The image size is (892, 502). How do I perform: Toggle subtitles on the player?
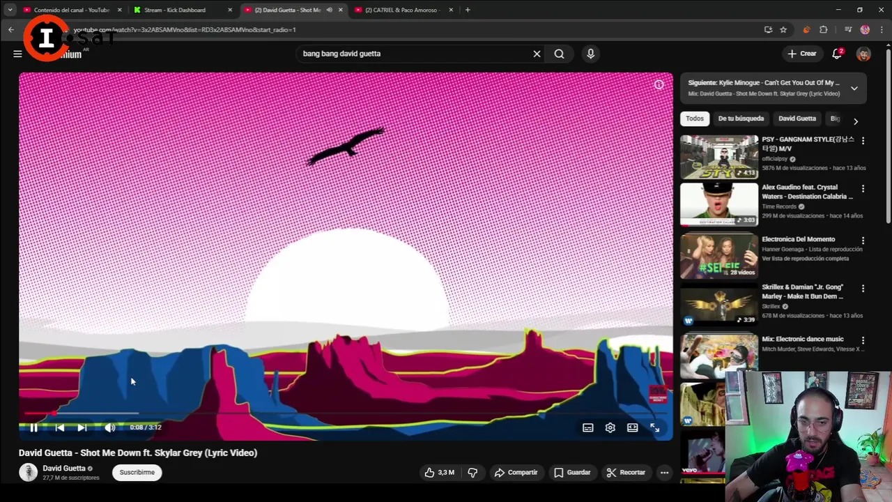587,428
